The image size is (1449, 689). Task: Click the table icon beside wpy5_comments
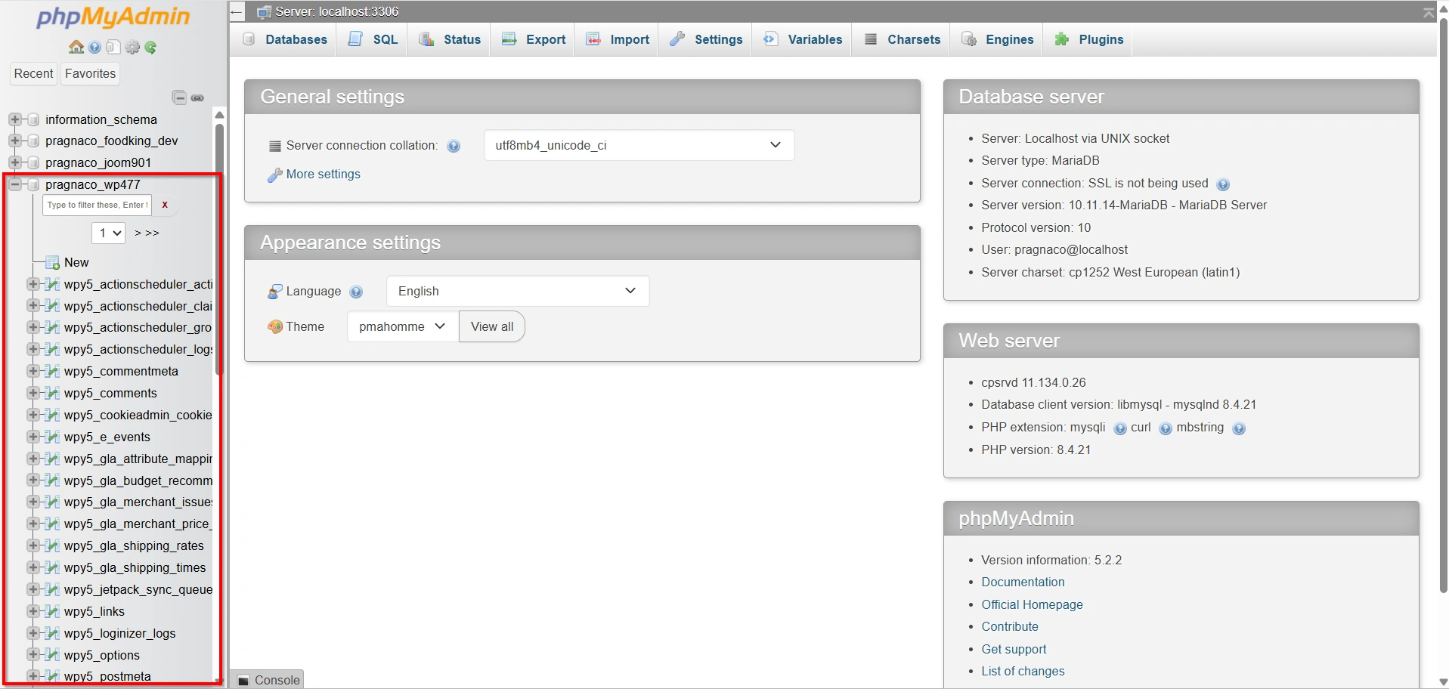click(52, 393)
